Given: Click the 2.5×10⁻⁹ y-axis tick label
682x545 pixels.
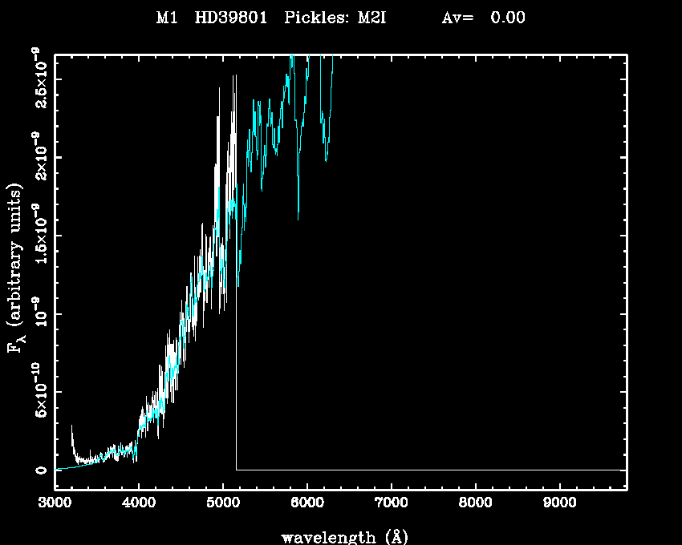Looking at the screenshot, I should tap(39, 79).
